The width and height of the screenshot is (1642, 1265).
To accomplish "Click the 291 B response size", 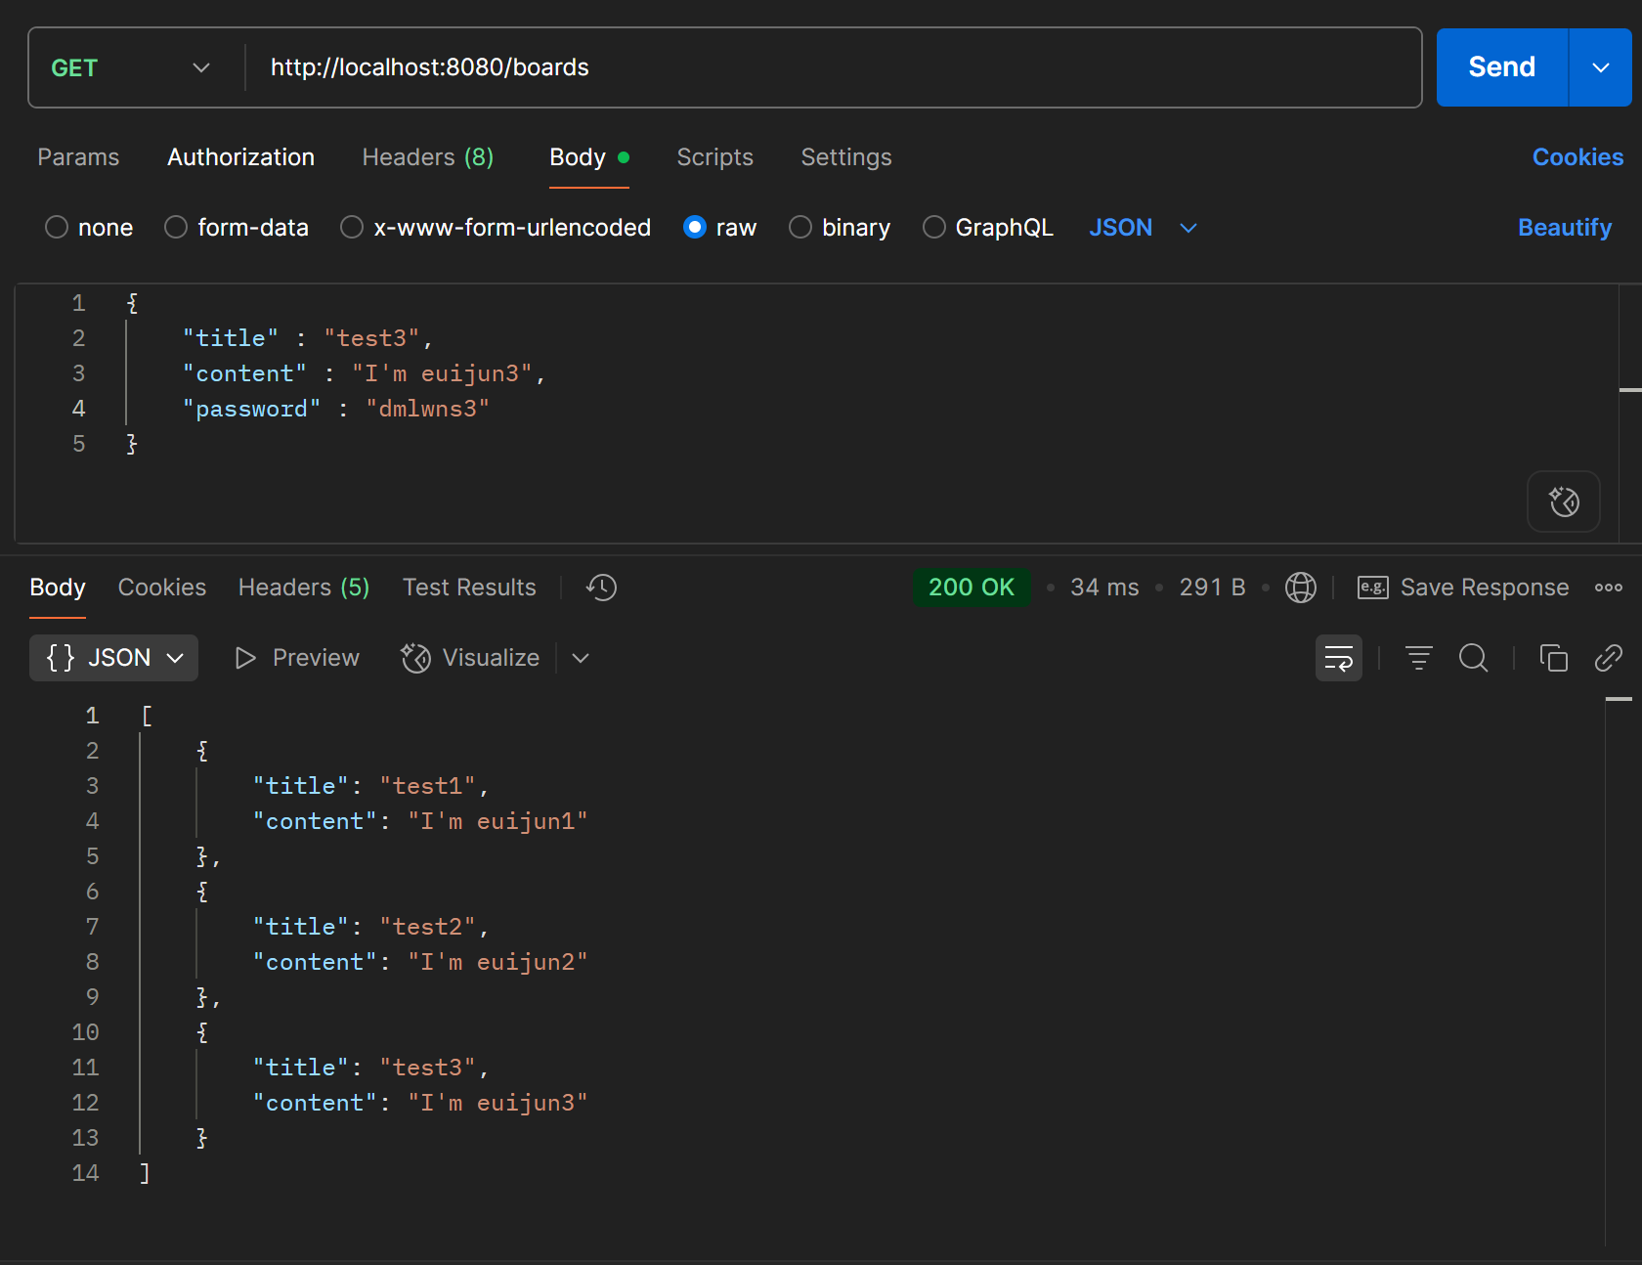I will (1212, 588).
